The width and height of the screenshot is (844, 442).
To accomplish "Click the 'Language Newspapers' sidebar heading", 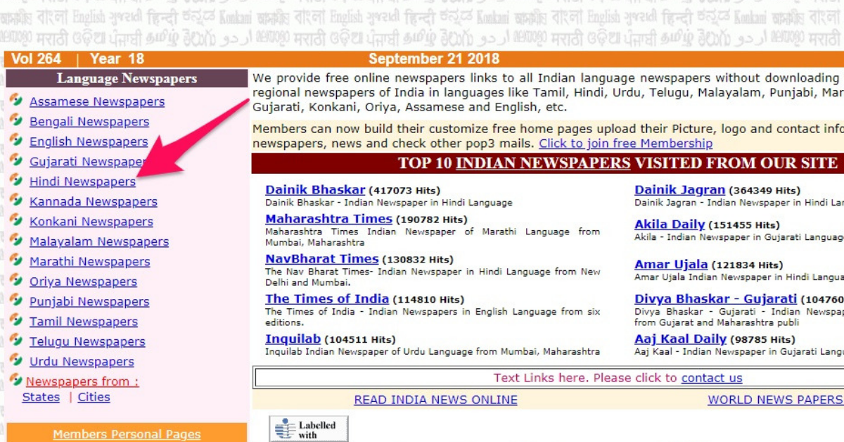I will point(127,78).
